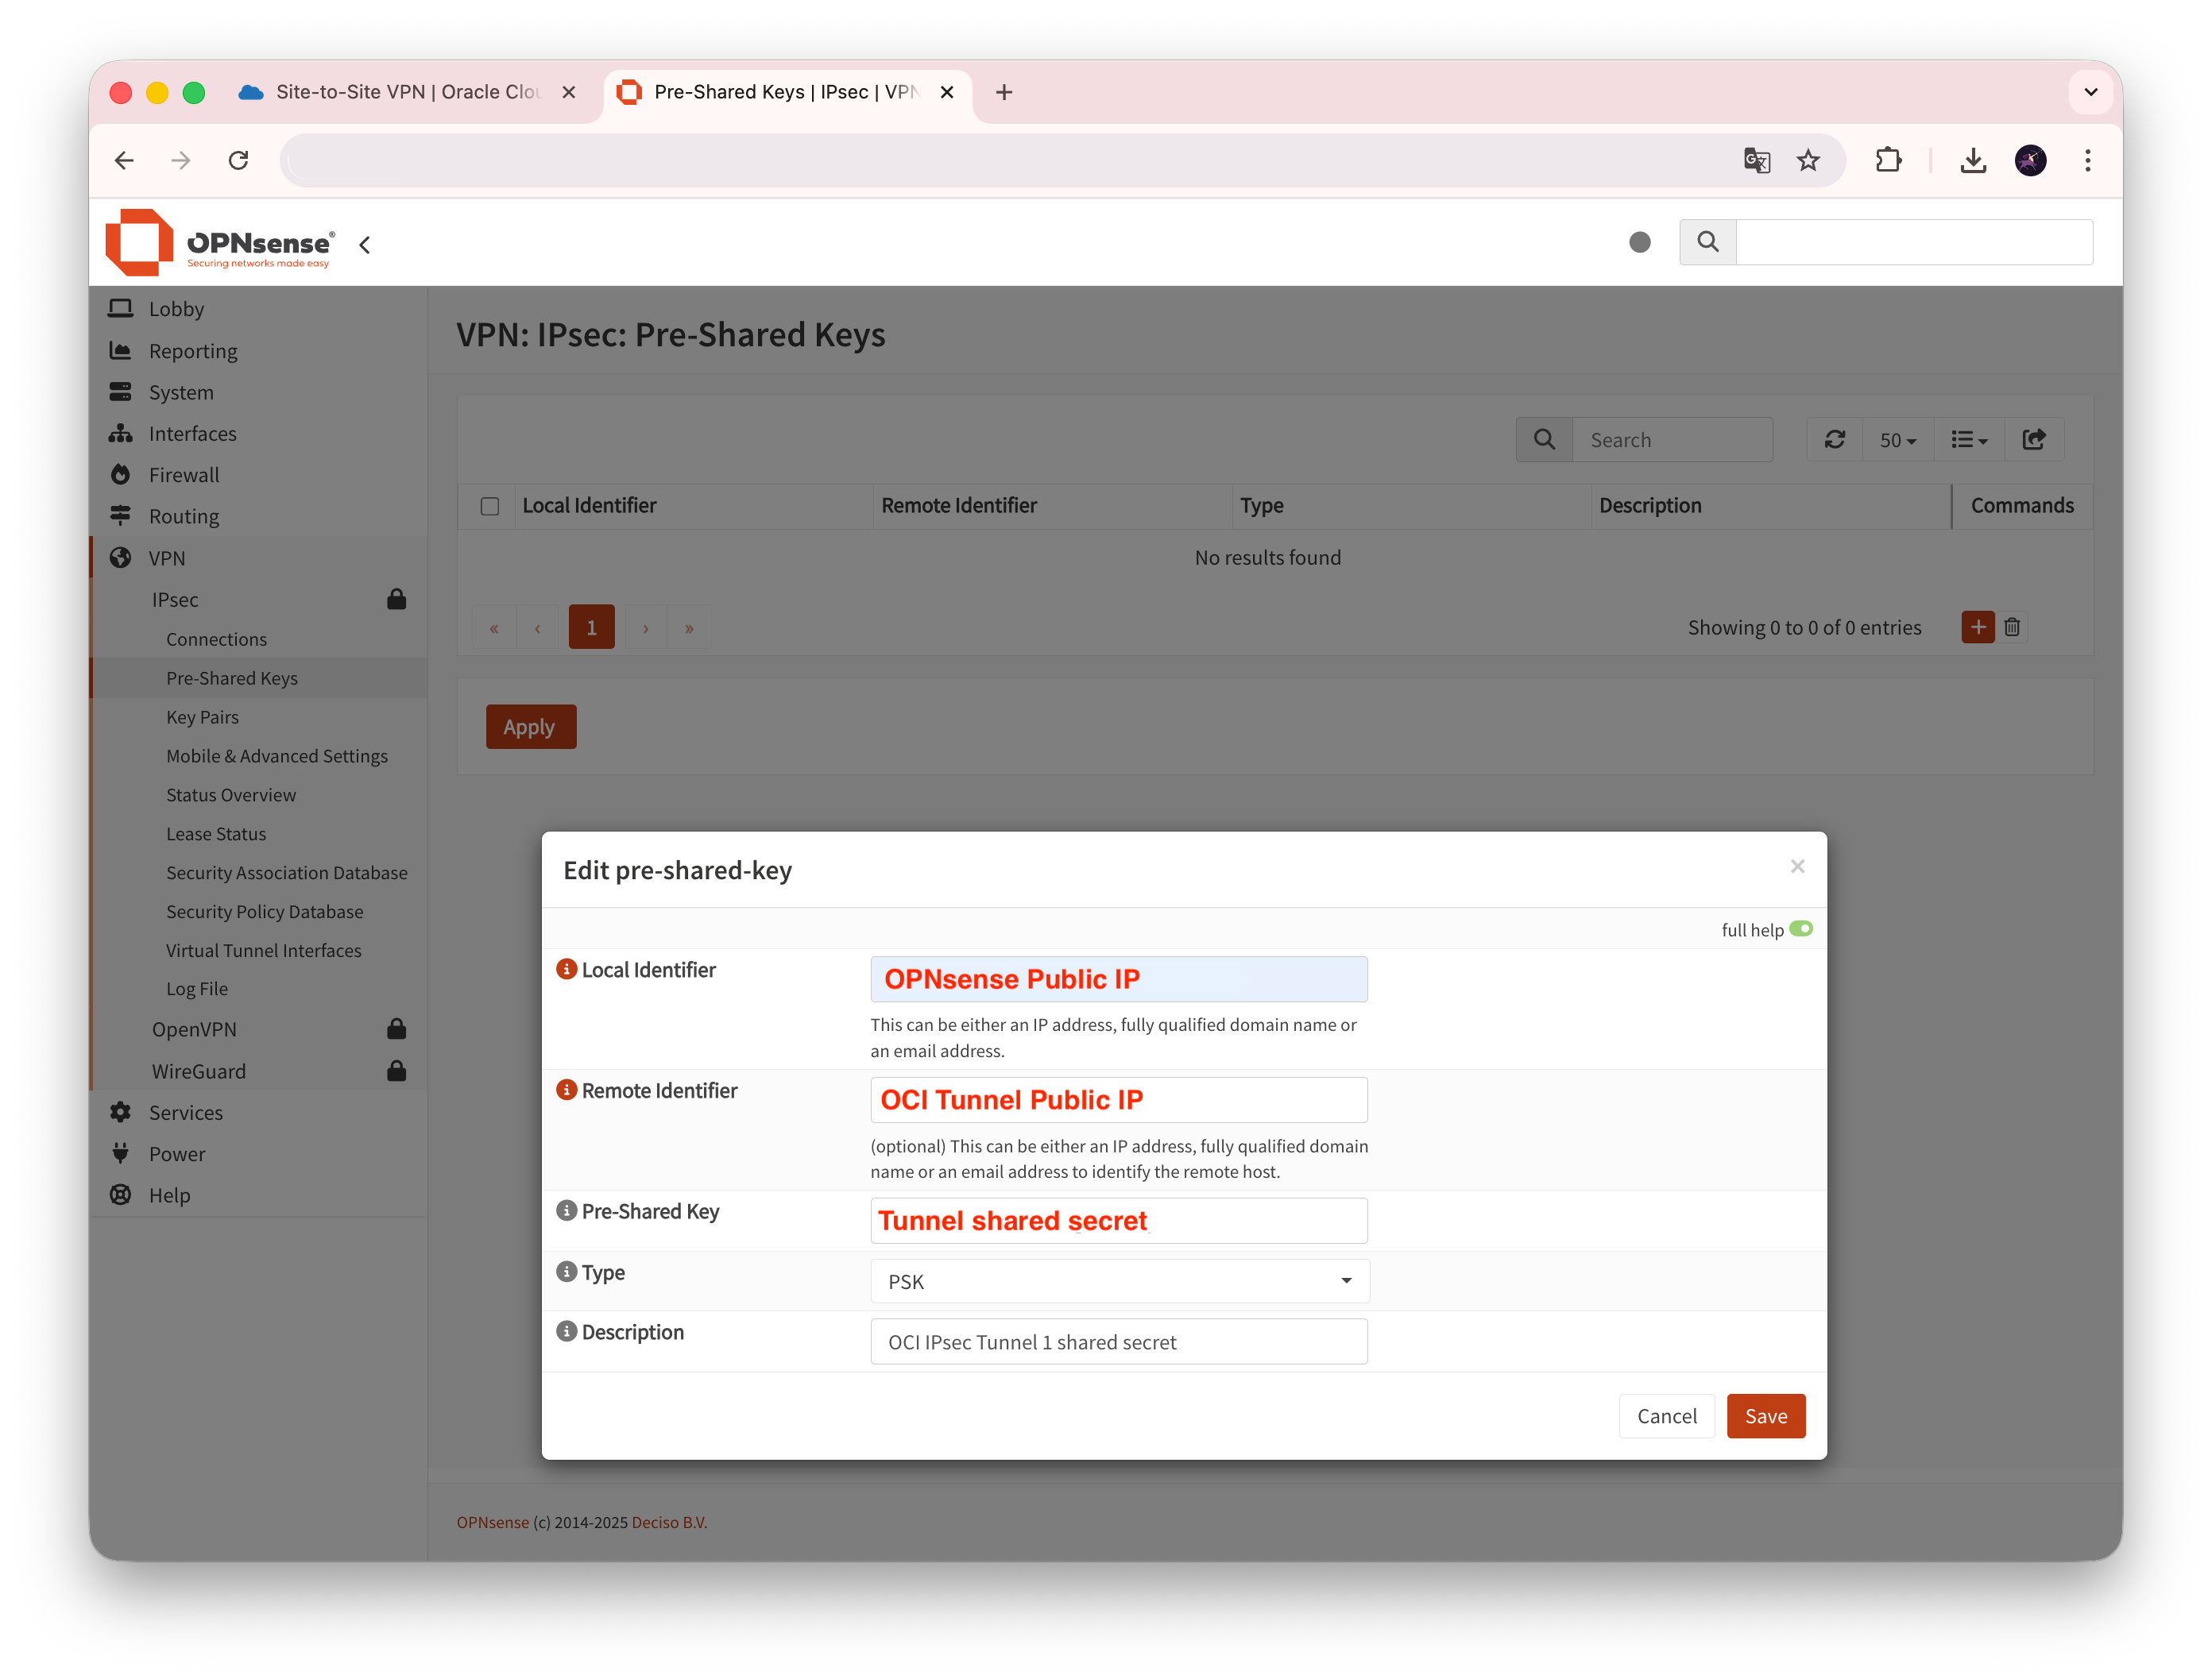Click the add new pre-shared key plus icon
This screenshot has height=1679, width=2212.
pos(1977,627)
